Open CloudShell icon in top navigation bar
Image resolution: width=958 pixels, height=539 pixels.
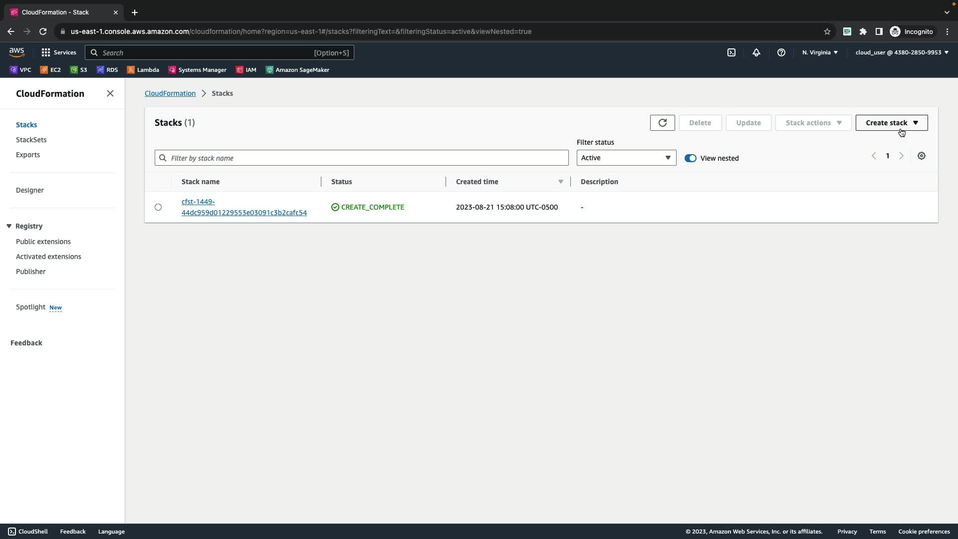(x=731, y=52)
